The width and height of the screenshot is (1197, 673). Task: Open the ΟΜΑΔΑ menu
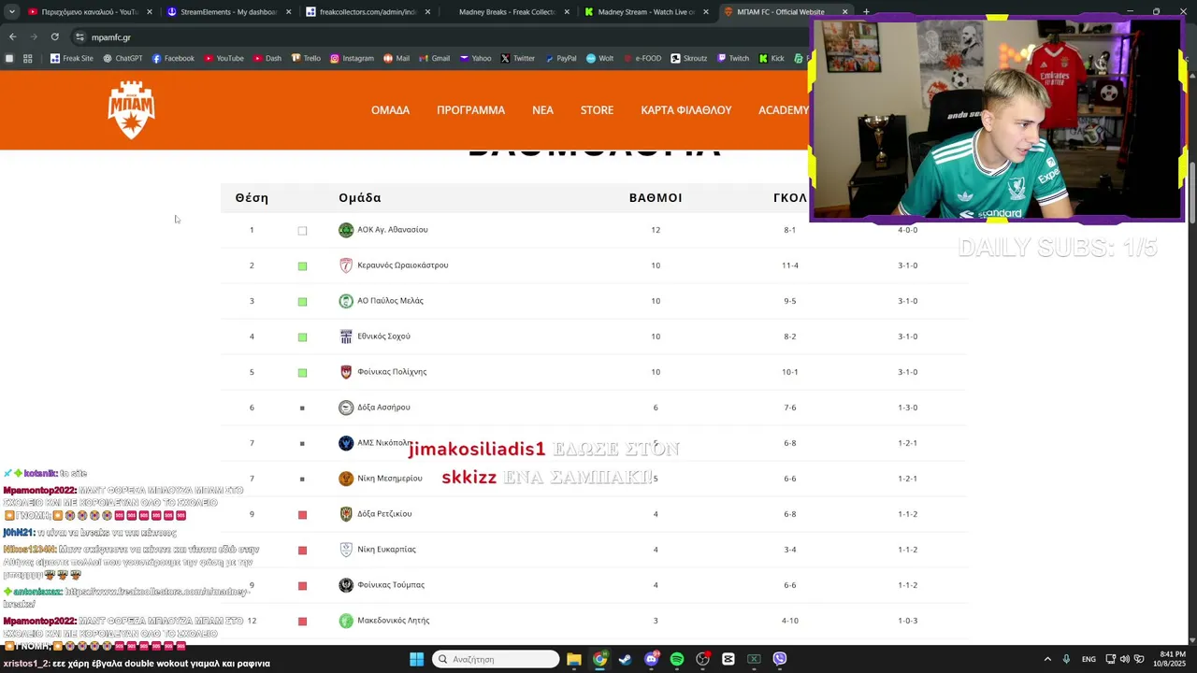pos(390,110)
